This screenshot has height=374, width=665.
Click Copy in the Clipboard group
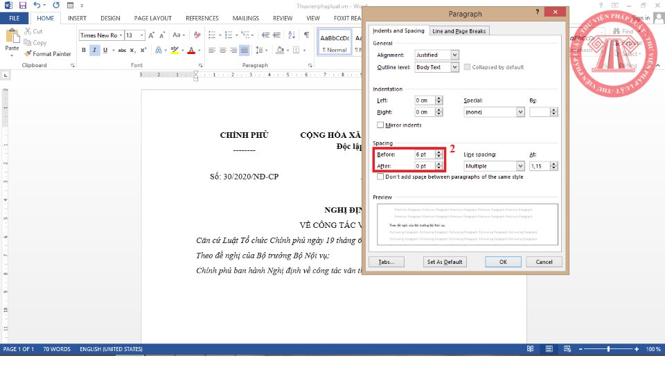pos(35,42)
